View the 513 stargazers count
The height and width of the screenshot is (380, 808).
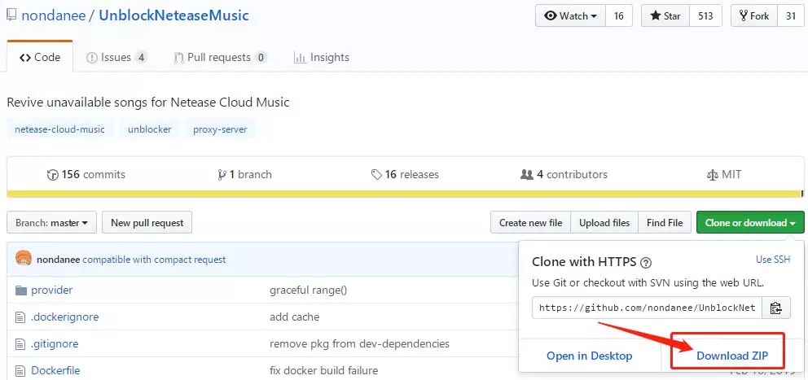click(705, 16)
